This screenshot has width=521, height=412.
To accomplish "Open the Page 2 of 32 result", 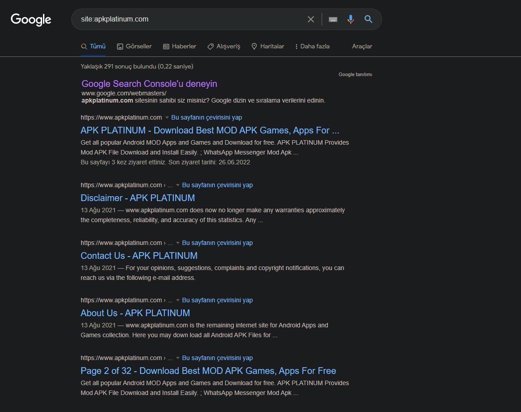I will click(208, 371).
